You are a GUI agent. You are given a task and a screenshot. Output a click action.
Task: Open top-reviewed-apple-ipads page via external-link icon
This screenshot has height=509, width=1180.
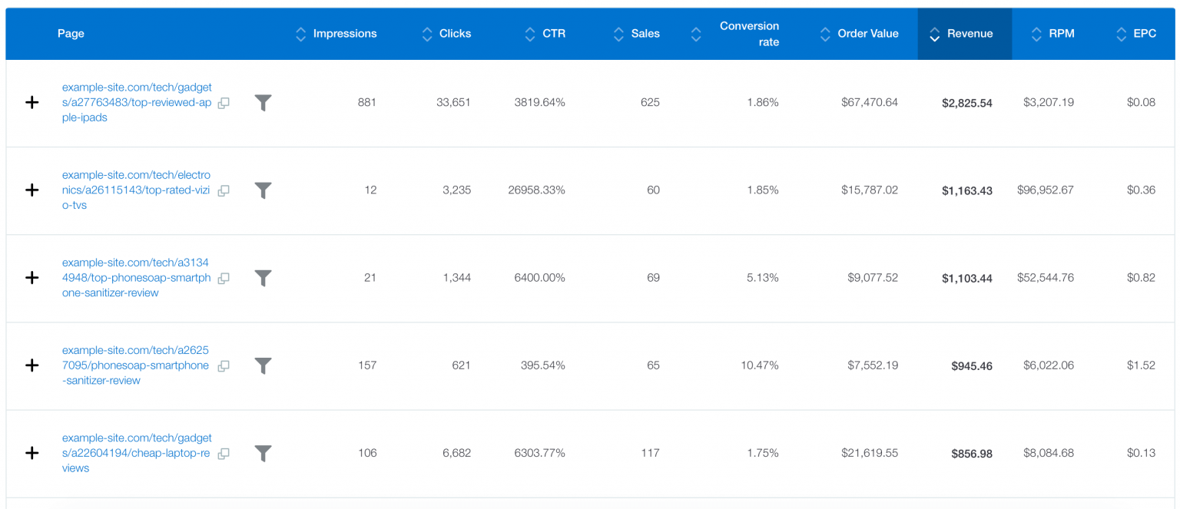tap(224, 103)
